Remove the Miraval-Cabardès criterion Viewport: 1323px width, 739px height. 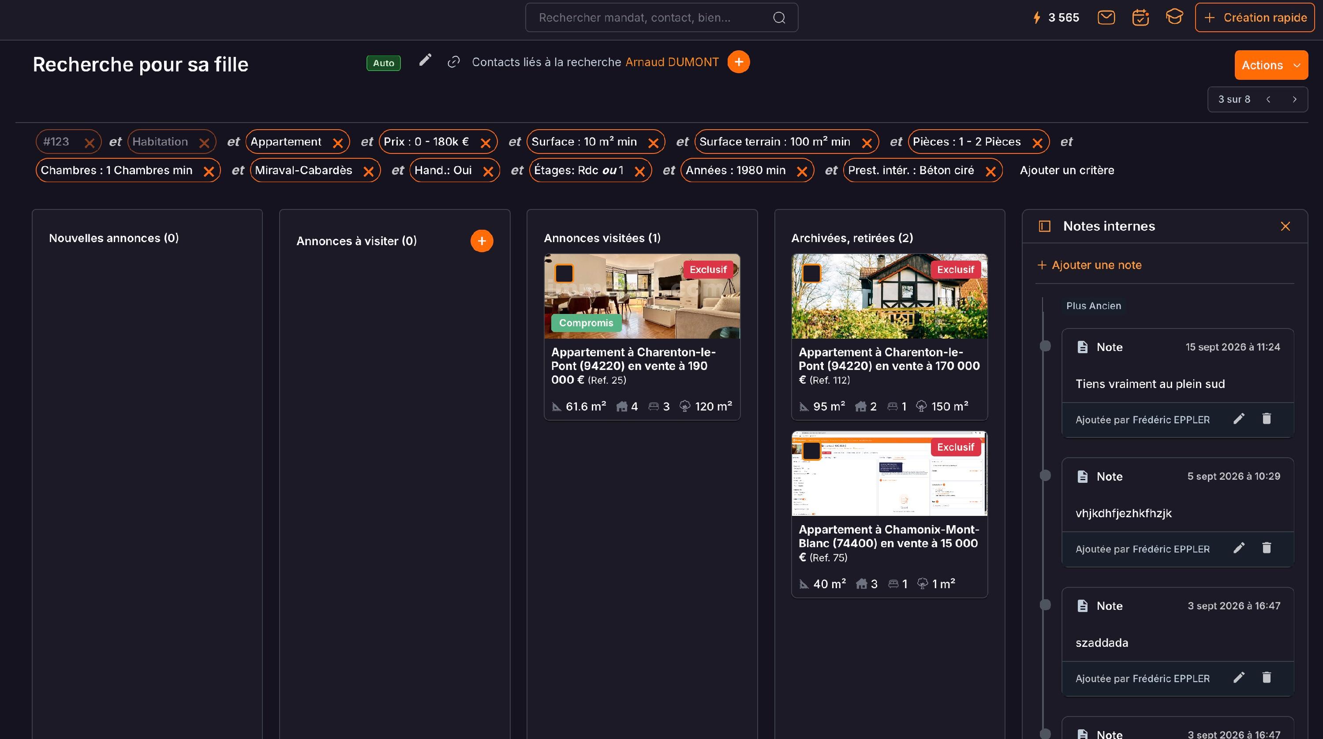click(x=368, y=172)
